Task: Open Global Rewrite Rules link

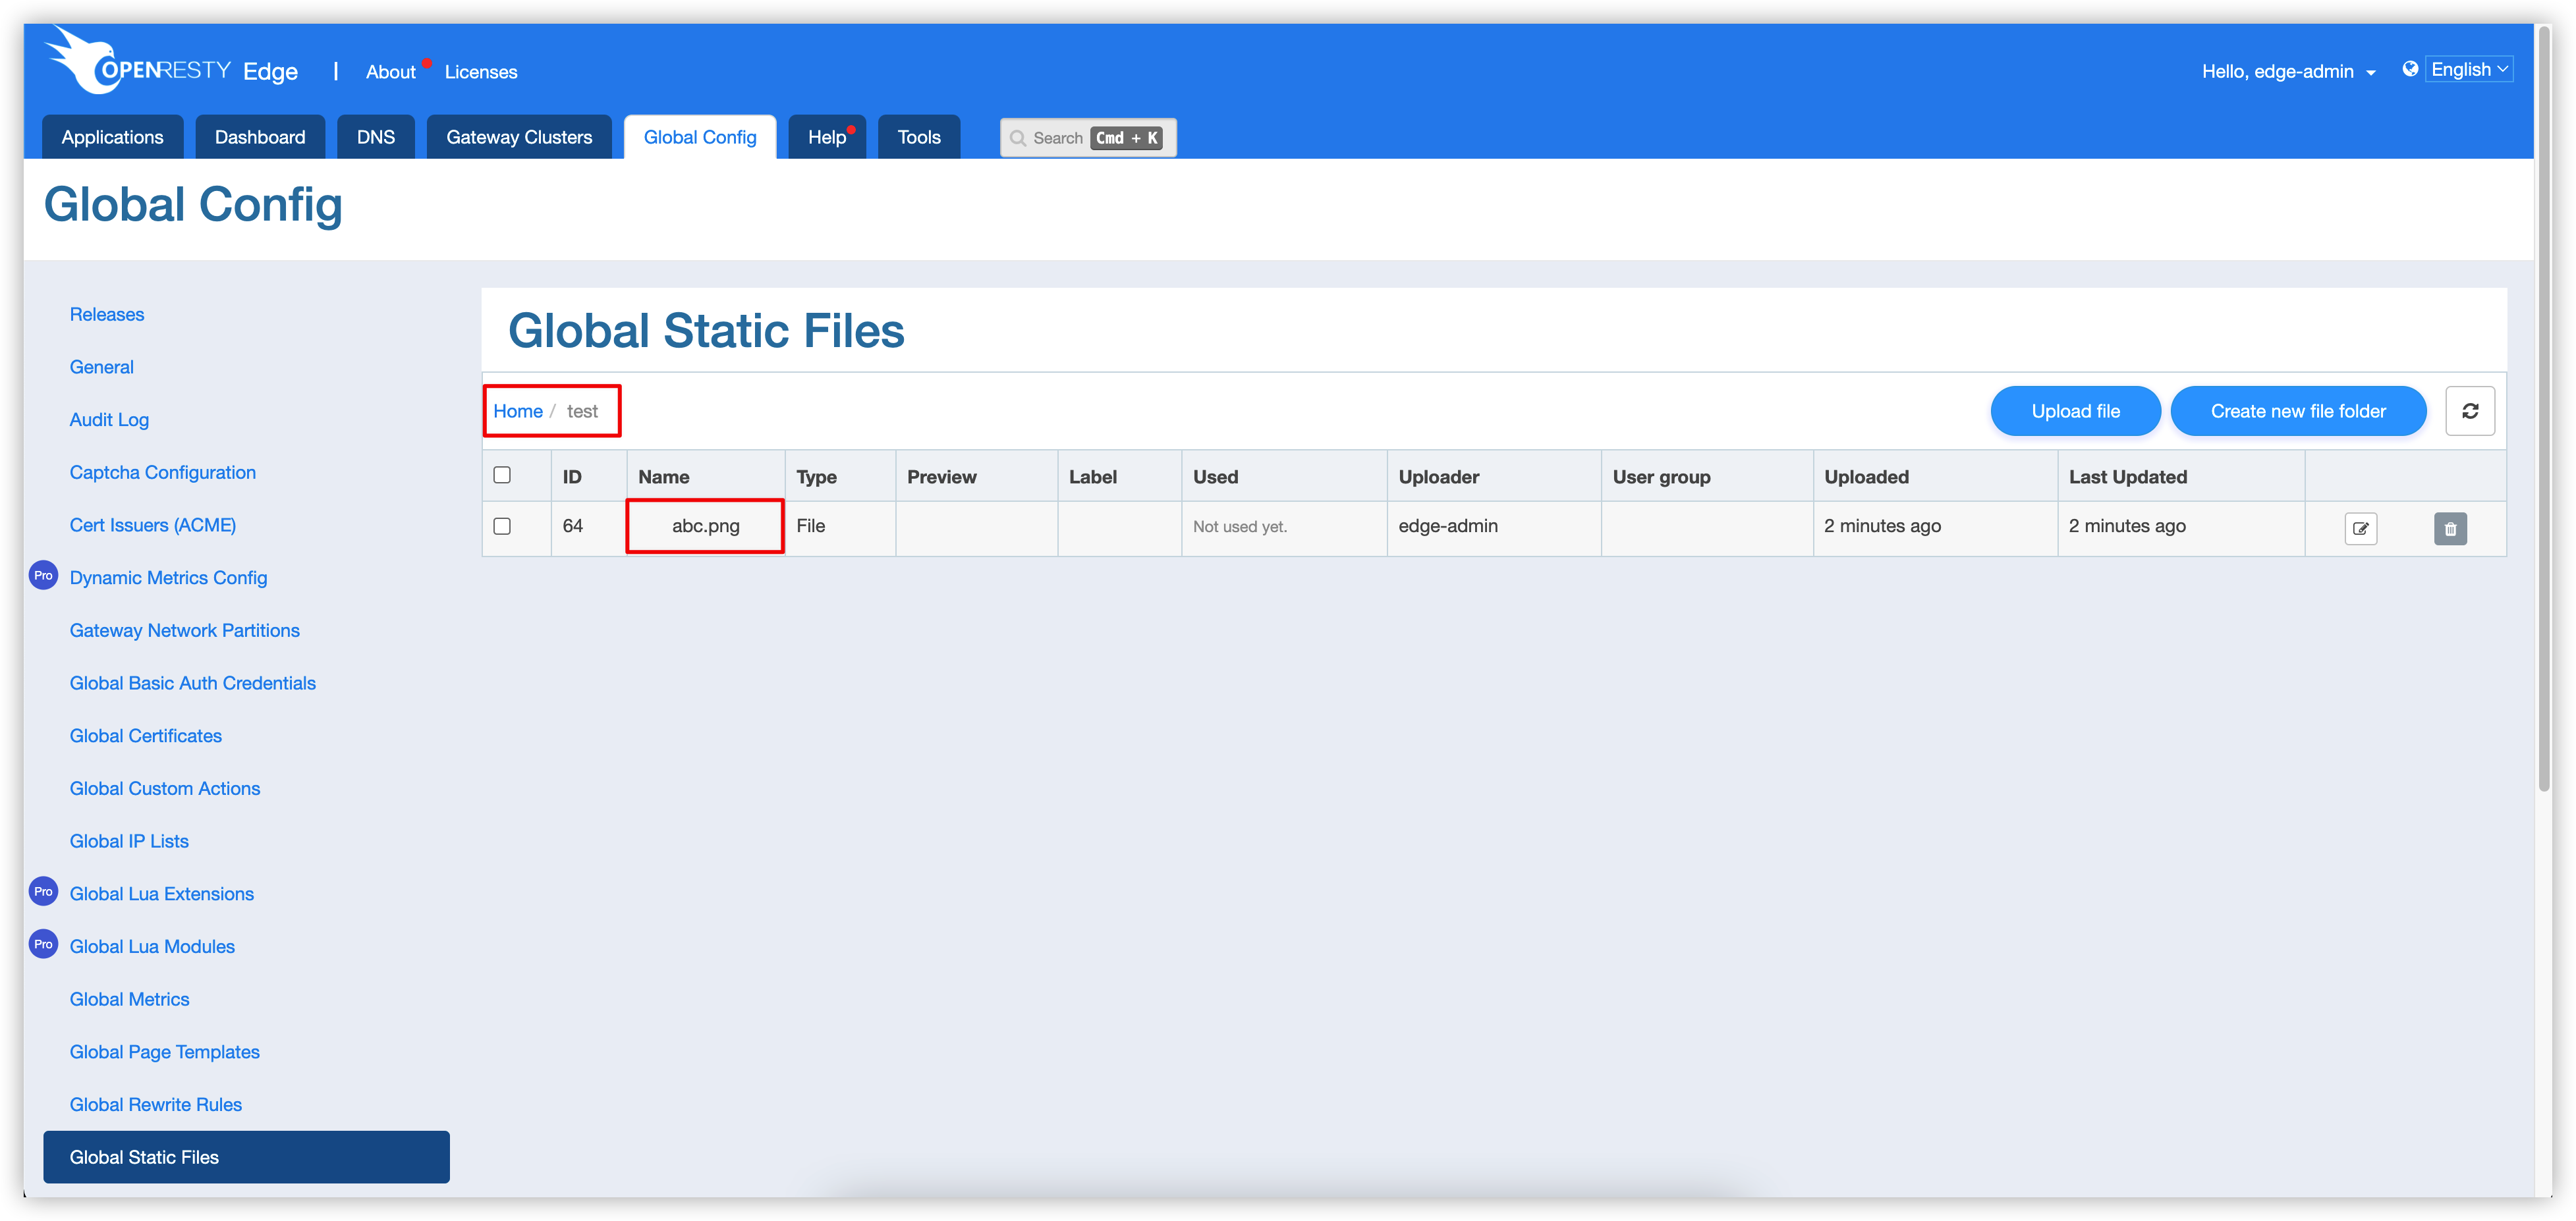Action: 156,1104
